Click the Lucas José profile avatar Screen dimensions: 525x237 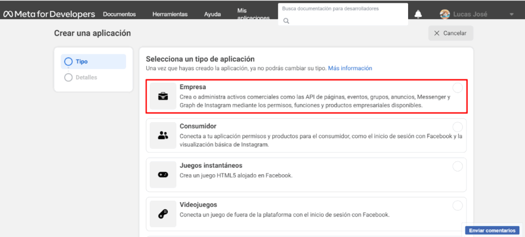click(x=446, y=14)
